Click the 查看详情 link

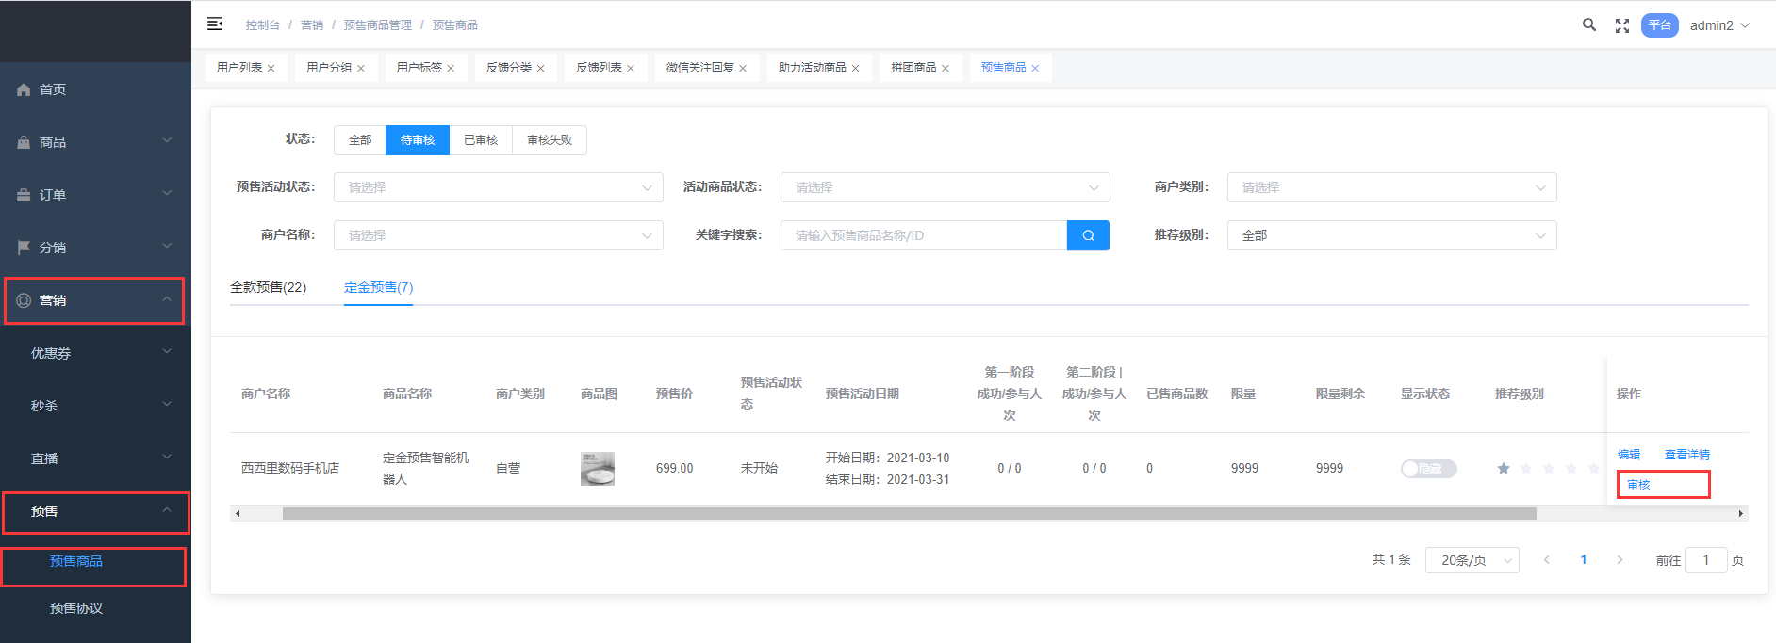click(1686, 455)
